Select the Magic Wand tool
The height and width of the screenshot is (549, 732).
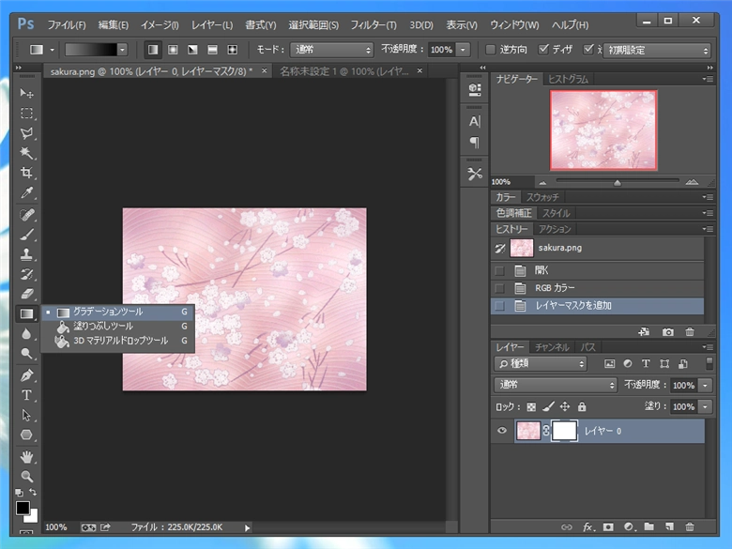point(27,153)
